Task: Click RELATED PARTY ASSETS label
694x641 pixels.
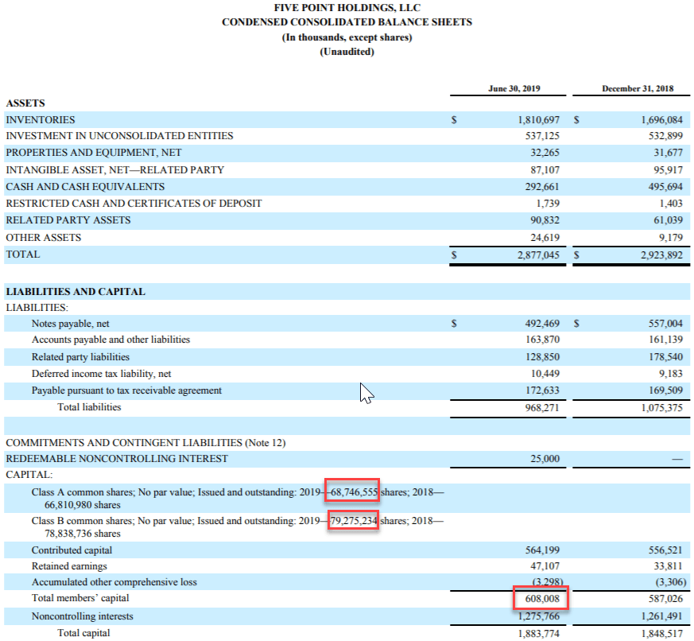Action: coord(68,220)
